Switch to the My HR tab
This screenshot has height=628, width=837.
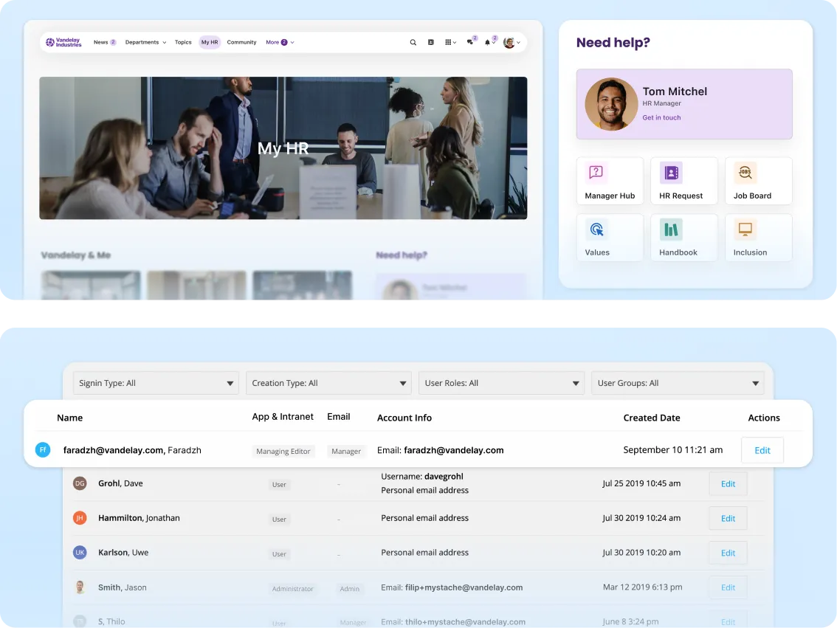click(210, 42)
